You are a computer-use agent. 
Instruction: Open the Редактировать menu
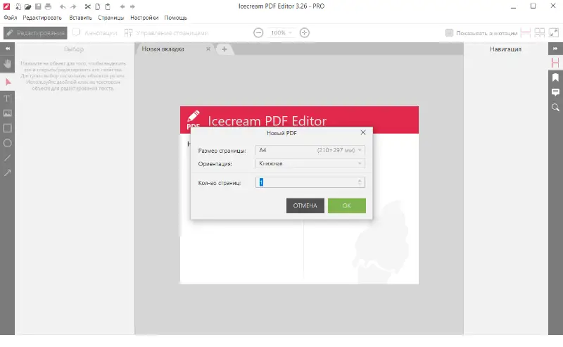[42, 18]
